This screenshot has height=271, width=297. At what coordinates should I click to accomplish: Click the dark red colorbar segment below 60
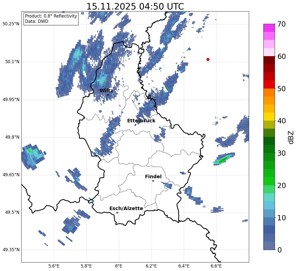[x=269, y=60]
